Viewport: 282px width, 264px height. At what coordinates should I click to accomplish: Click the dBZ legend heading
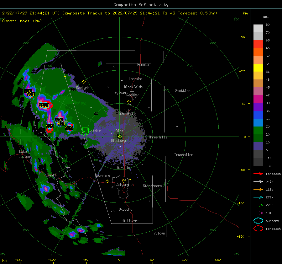click(266, 17)
